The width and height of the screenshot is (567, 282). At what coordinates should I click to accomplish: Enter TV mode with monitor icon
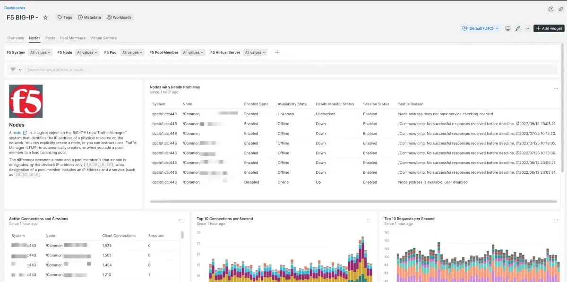(x=508, y=28)
